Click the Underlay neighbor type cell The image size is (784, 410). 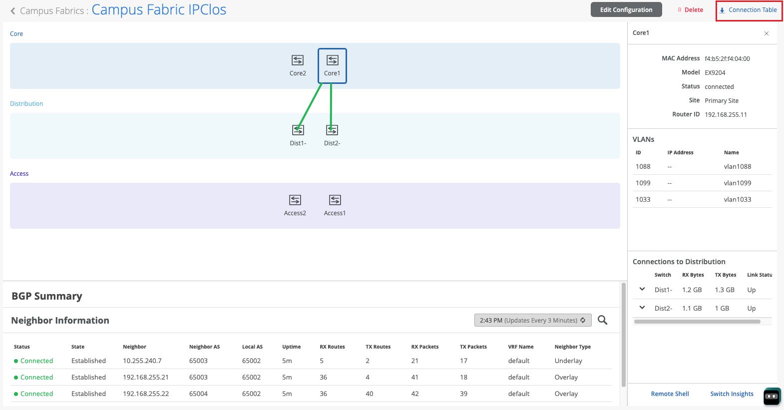click(568, 361)
